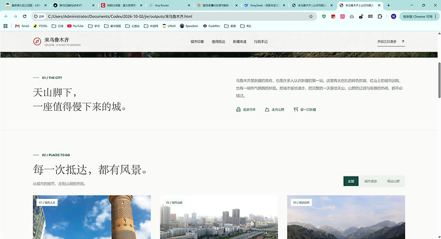Viewport: 441px width, 239px height.
Task: Click the 02 / PLACES TO GO label
Action: pos(56,155)
